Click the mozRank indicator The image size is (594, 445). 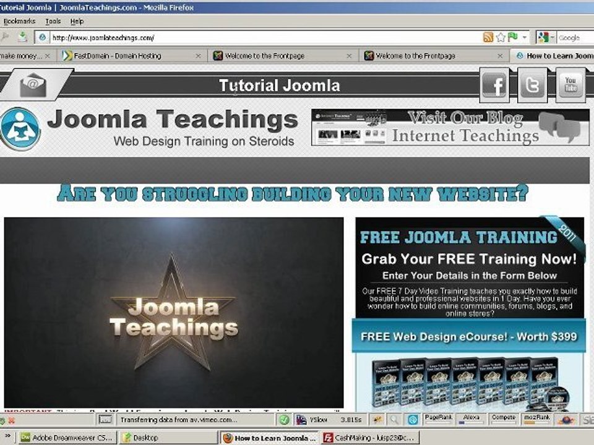537,419
